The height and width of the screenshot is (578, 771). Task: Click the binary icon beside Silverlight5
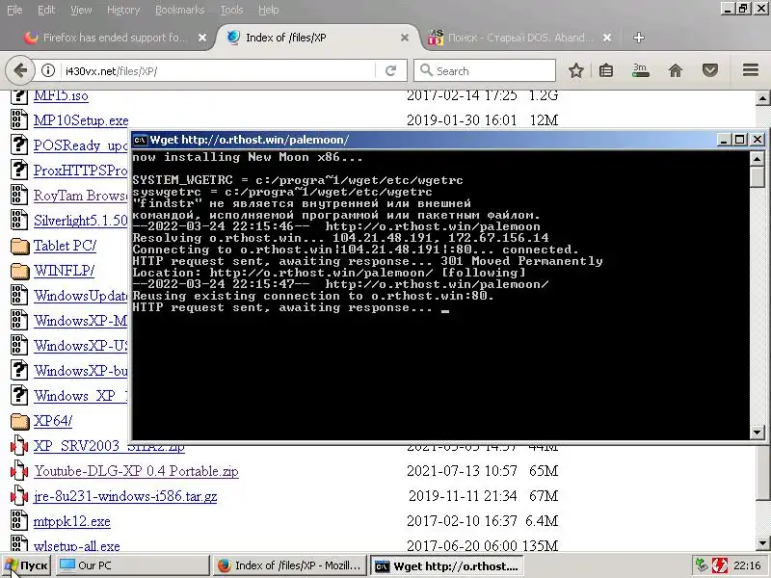[19, 221]
